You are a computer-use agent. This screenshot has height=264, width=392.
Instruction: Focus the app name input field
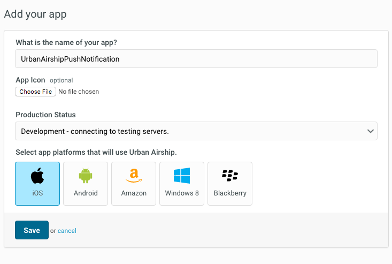[x=196, y=59]
